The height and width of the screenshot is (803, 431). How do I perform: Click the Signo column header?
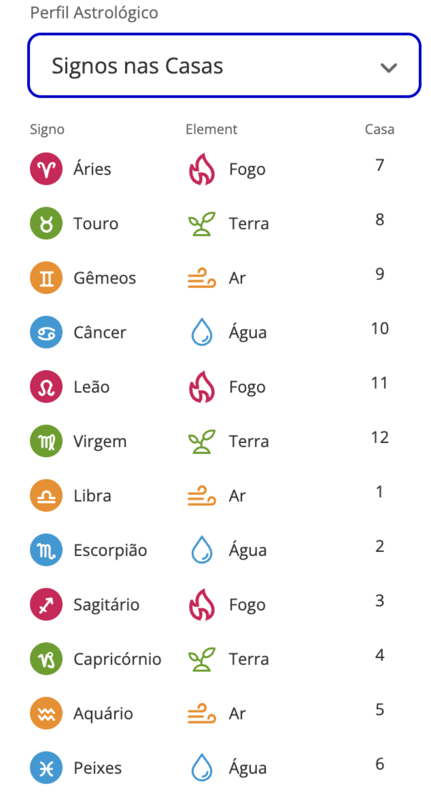47,129
